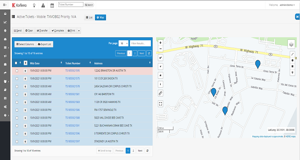
Task: Click the Filter Results input box
Action: point(140,43)
